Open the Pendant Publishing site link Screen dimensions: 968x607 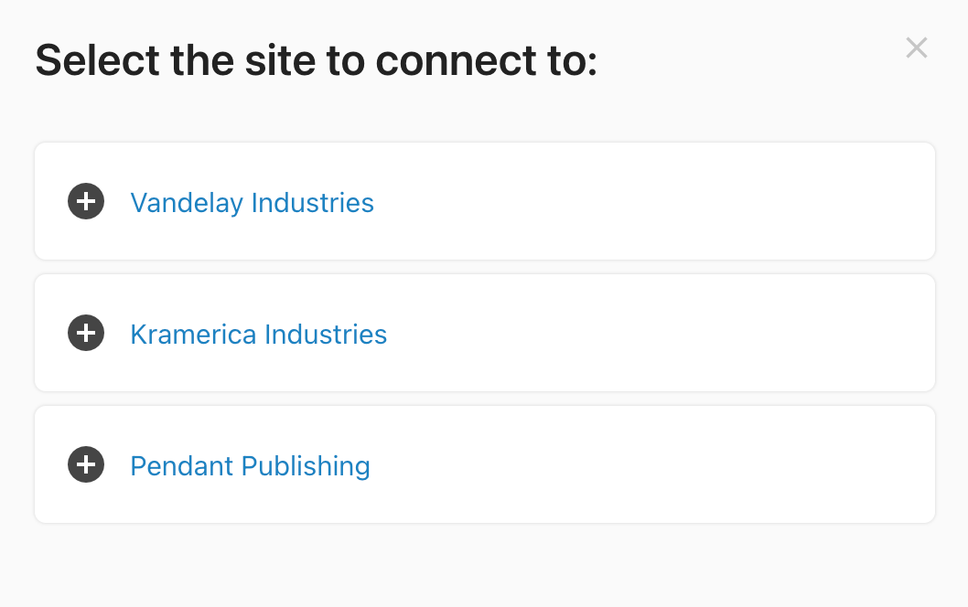(249, 466)
